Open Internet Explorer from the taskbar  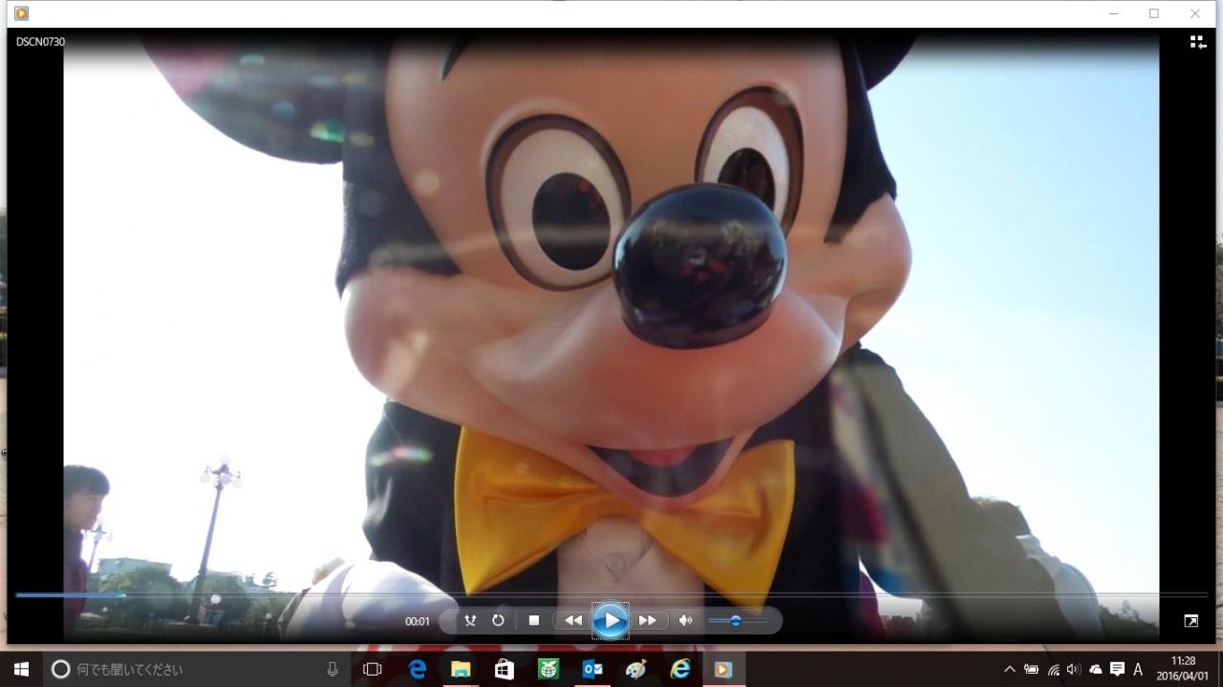tap(680, 670)
